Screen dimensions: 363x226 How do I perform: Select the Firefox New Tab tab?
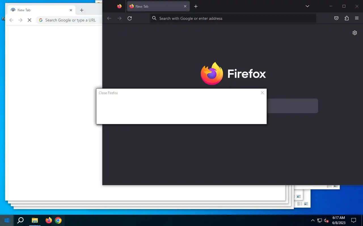coord(158,6)
